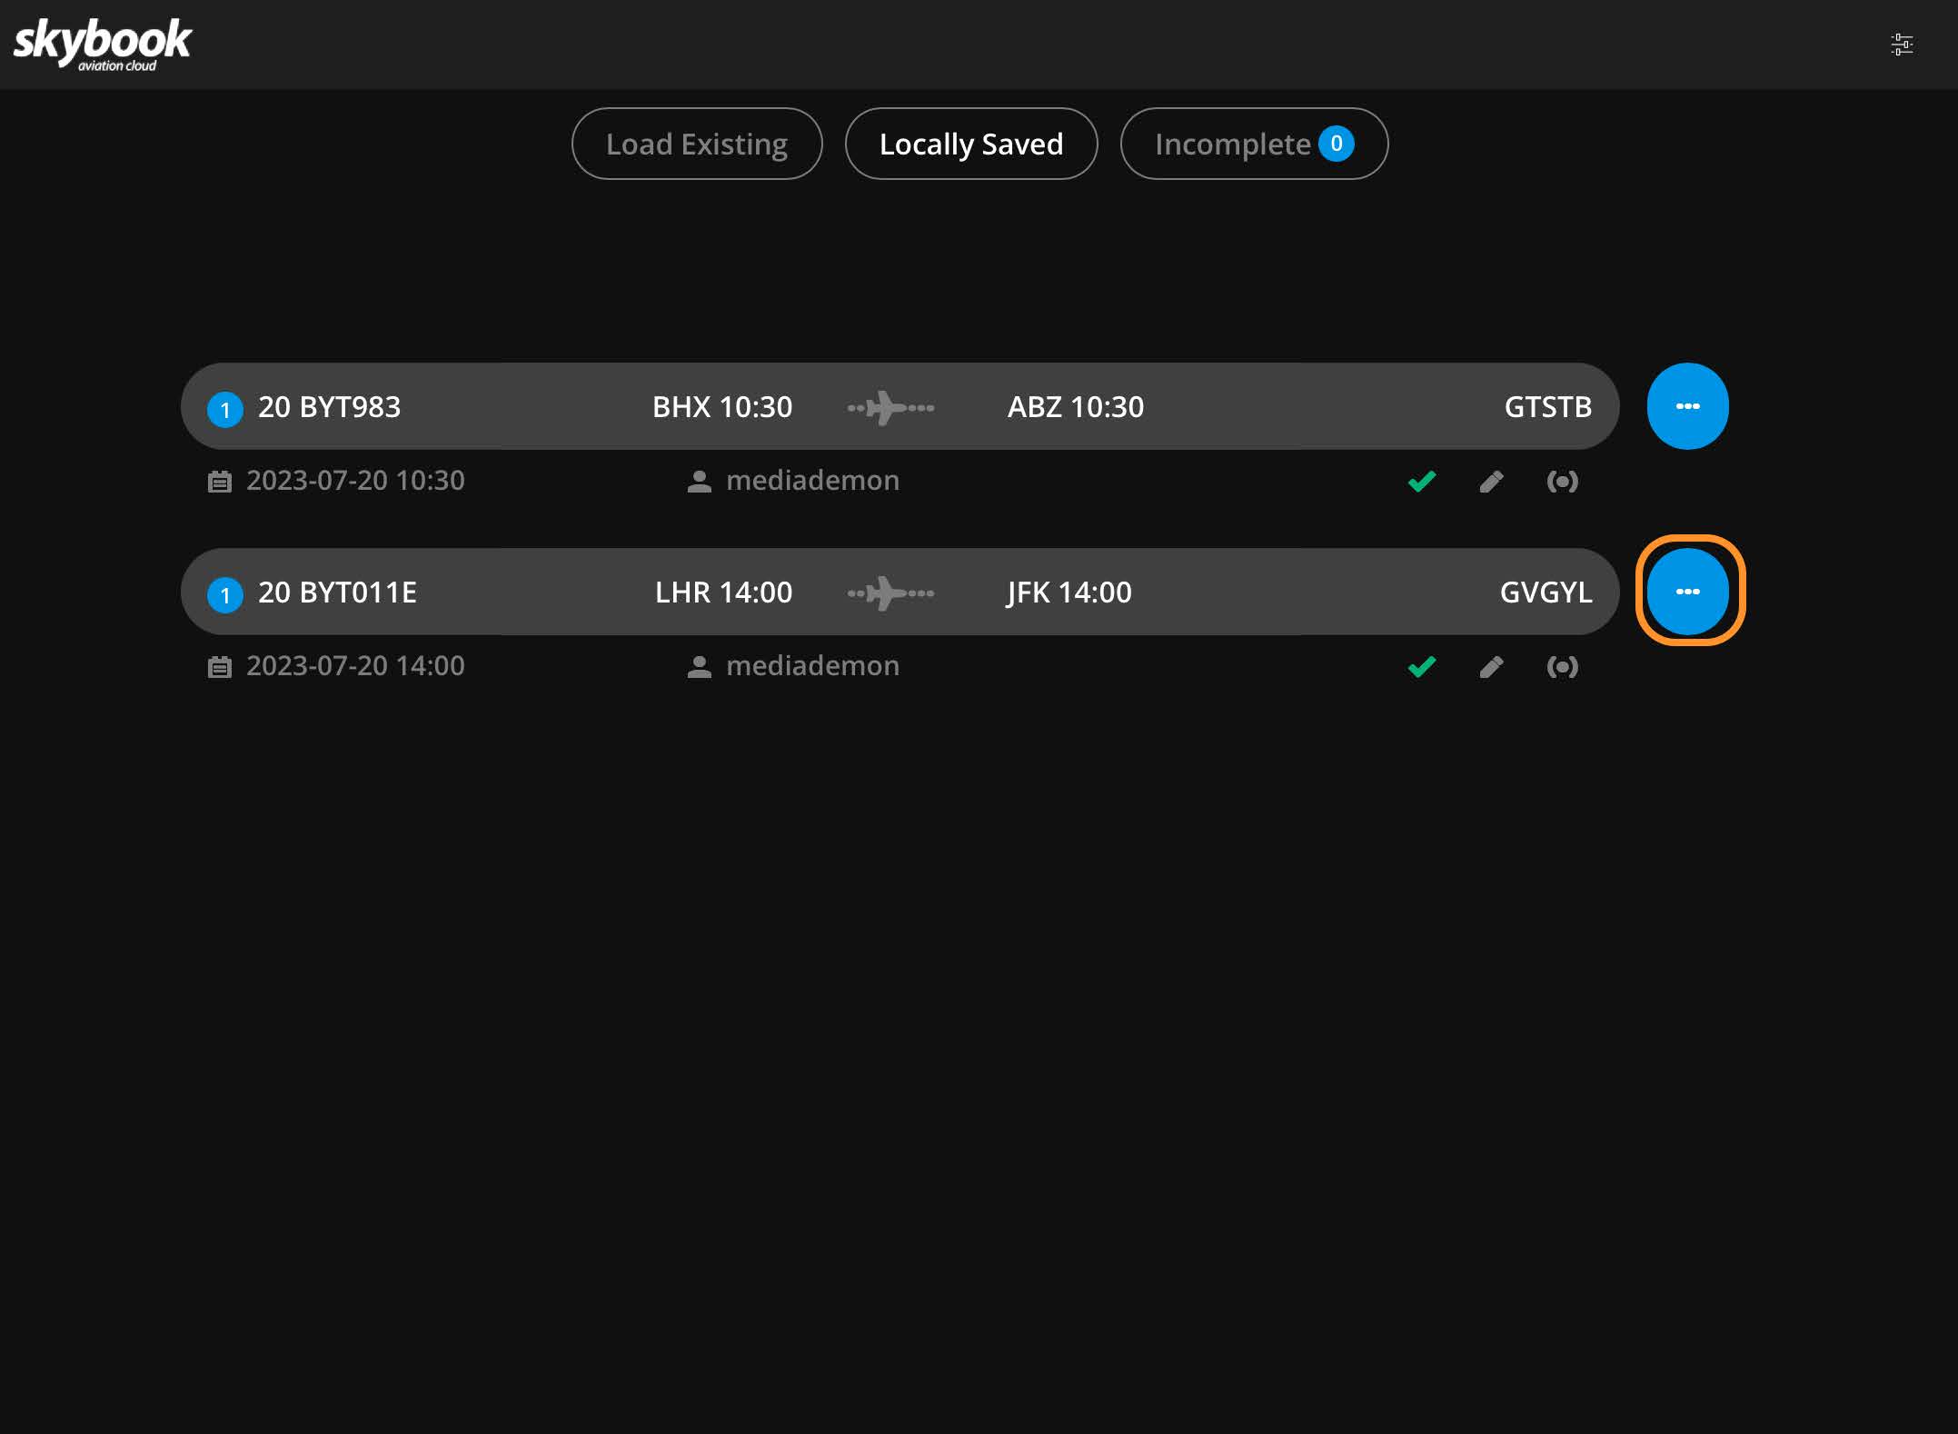Open the Locally Saved flights view
Viewport: 1958px width, 1434px height.
(x=971, y=143)
